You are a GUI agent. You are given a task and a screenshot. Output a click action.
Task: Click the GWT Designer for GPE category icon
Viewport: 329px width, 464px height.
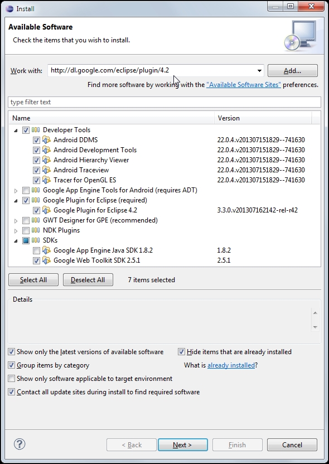tap(36, 220)
